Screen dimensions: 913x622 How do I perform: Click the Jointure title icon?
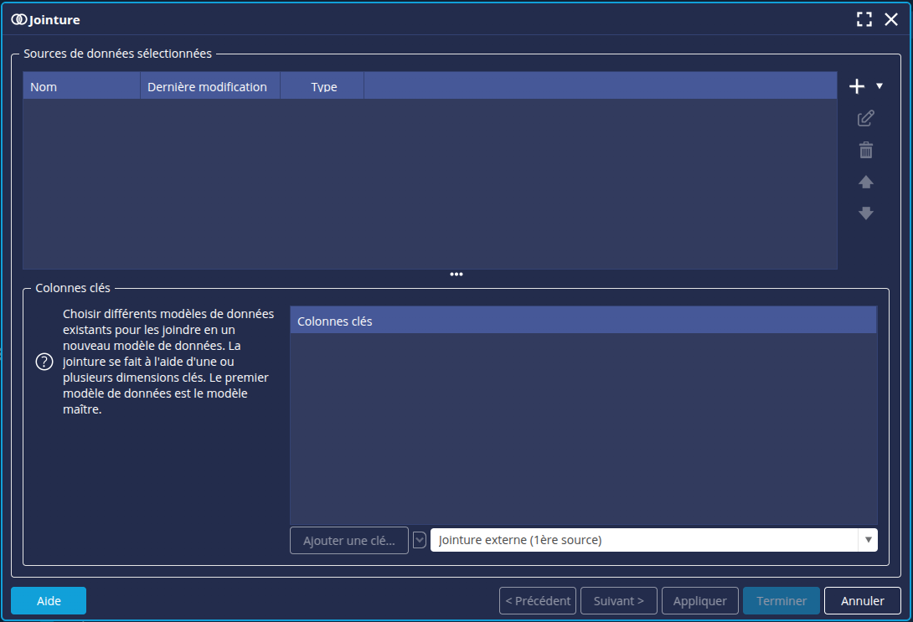[18, 19]
